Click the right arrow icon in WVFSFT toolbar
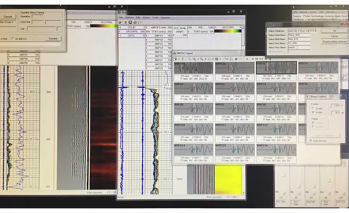The height and width of the screenshot is (213, 349). pos(252,59)
